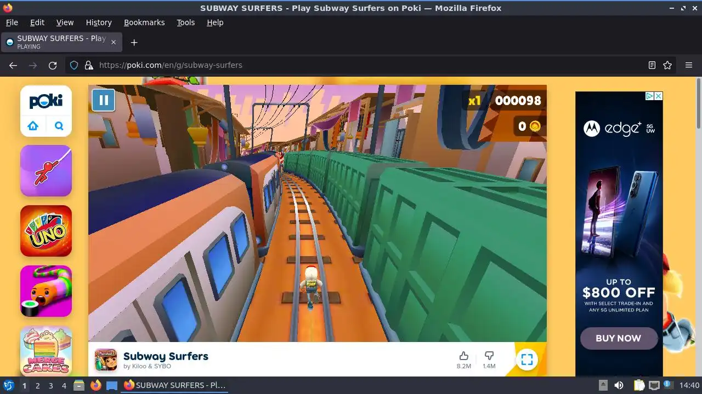Image resolution: width=702 pixels, height=394 pixels.
Task: Click the x1 multiplier indicator
Action: click(474, 101)
